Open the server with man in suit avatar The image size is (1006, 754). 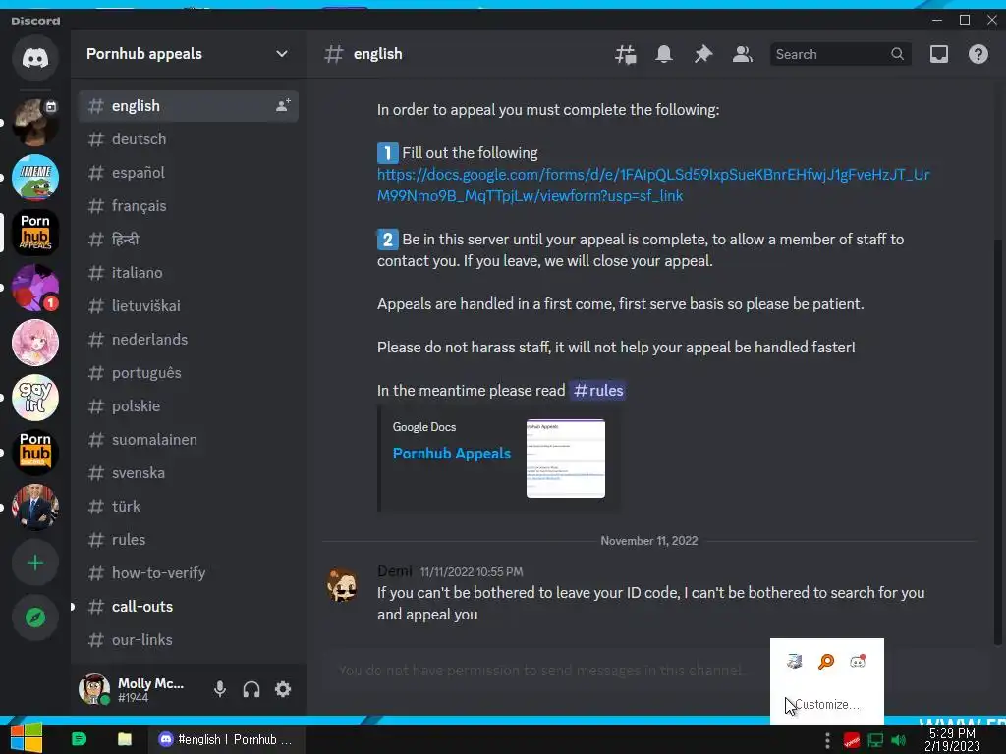point(35,508)
